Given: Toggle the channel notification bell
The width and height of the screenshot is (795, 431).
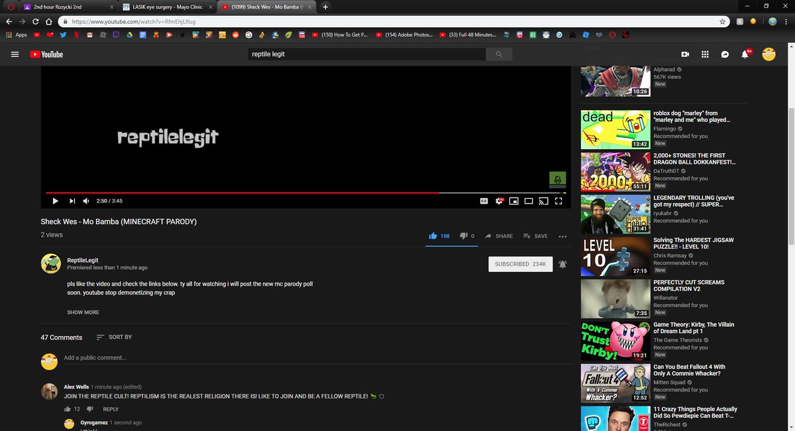Looking at the screenshot, I should tap(562, 264).
